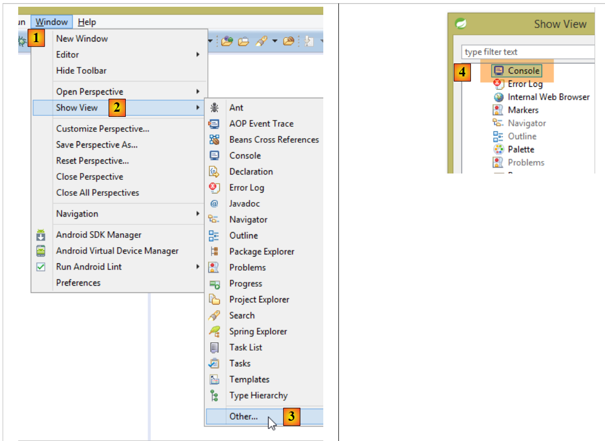Choose Other... from Show View submenu
Viewport: 605px width, 441px height.
[244, 416]
